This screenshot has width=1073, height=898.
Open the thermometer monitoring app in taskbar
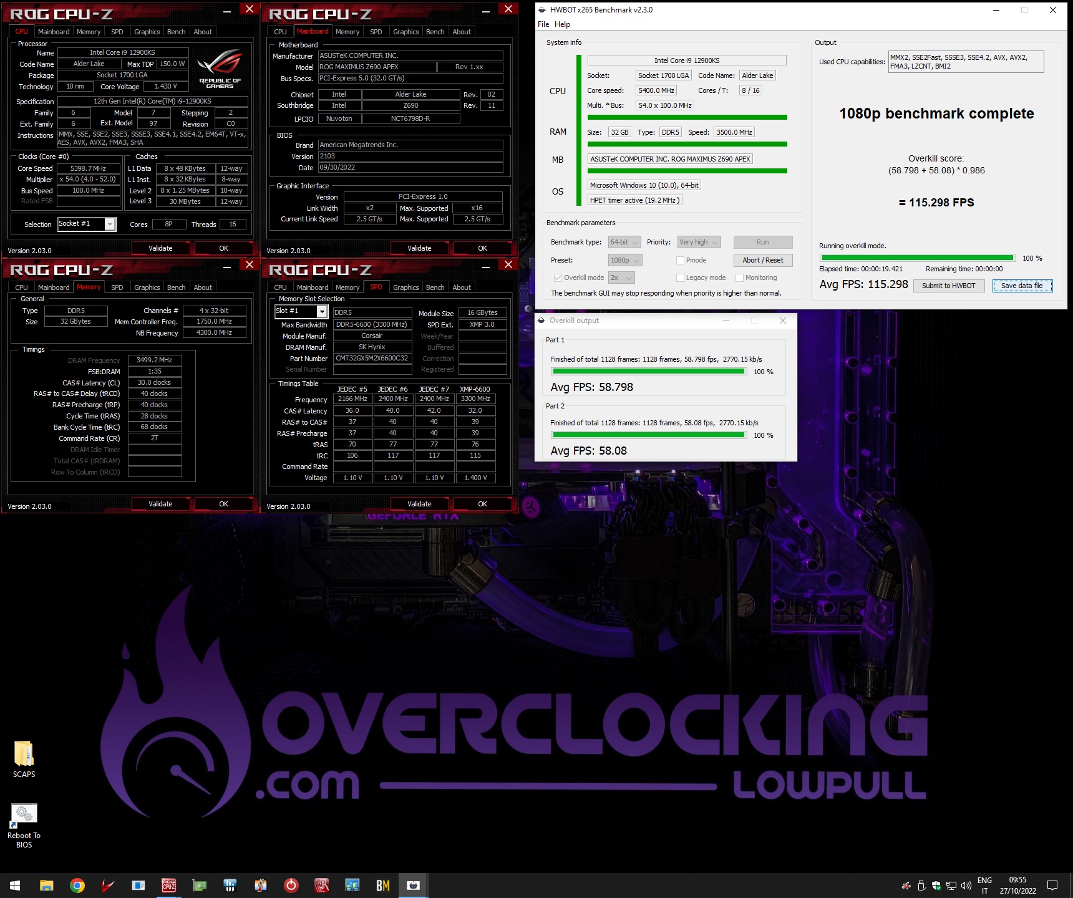(x=261, y=885)
